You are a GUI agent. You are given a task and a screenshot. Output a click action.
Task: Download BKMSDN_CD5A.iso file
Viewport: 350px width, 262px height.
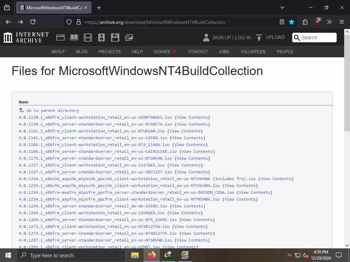point(126,192)
